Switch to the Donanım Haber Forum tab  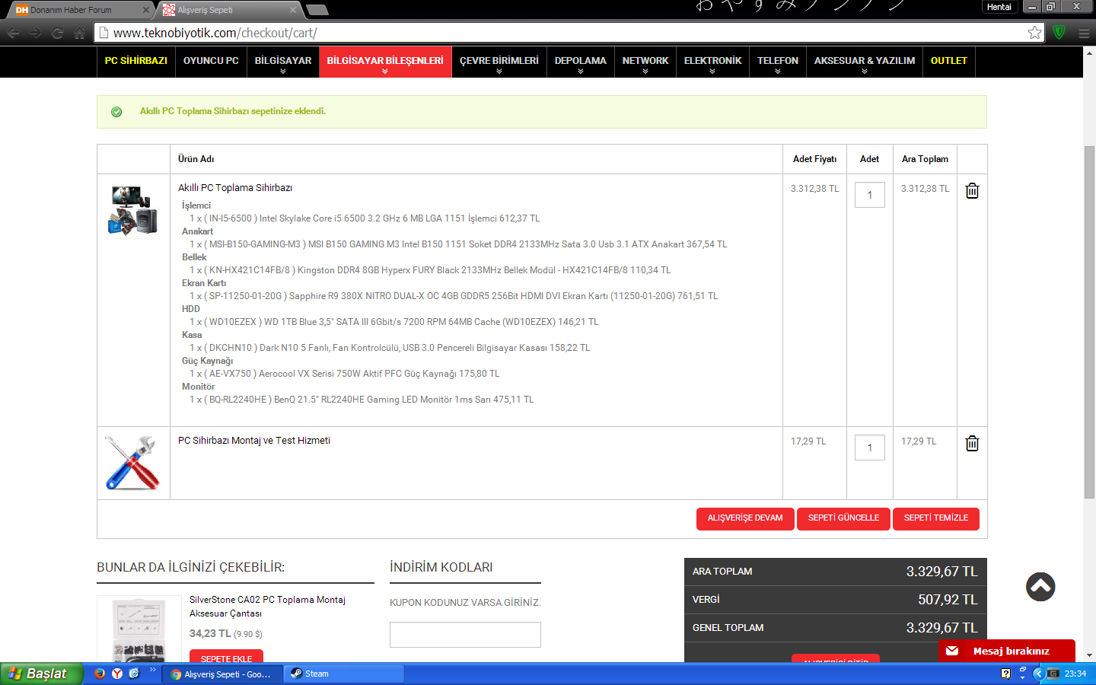click(76, 10)
